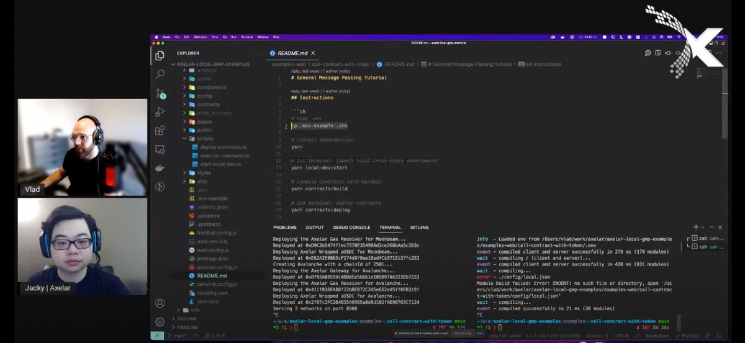Open preview to the side icon

tap(658, 53)
